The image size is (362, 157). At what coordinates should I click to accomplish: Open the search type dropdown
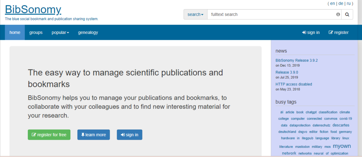tap(195, 14)
